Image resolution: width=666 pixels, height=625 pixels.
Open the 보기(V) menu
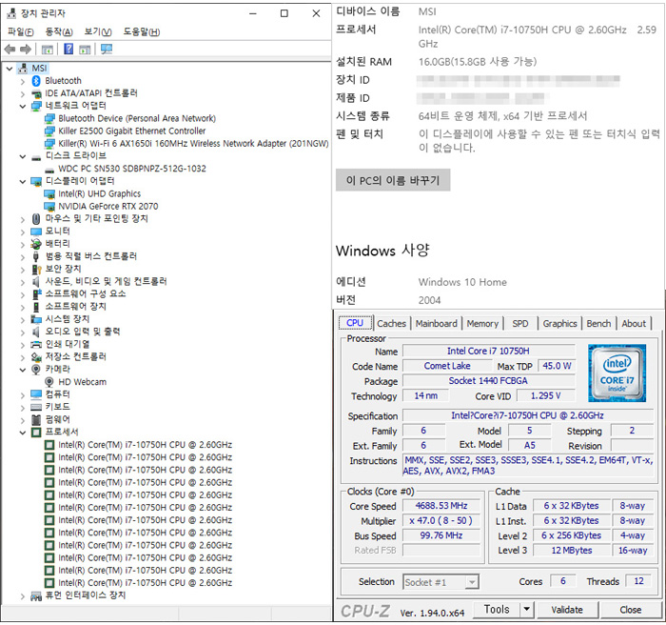(x=98, y=31)
